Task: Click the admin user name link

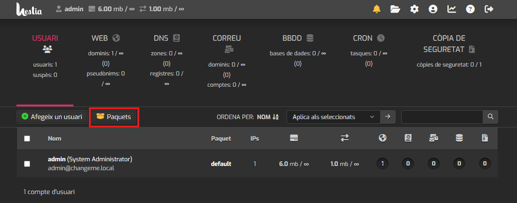Action: pos(56,159)
